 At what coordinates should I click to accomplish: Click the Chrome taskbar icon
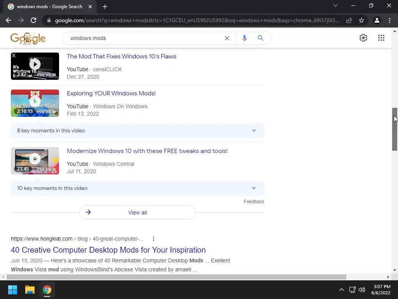point(47,290)
